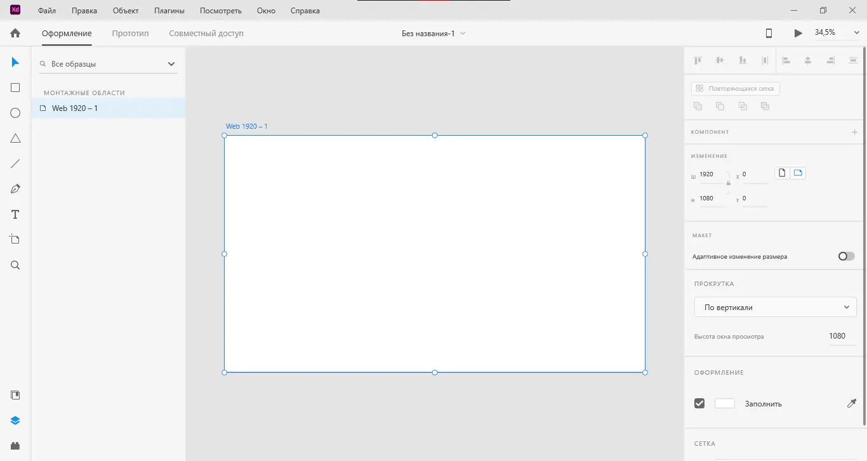867x461 pixels.
Task: Align selection to right edge
Action: pos(831,60)
